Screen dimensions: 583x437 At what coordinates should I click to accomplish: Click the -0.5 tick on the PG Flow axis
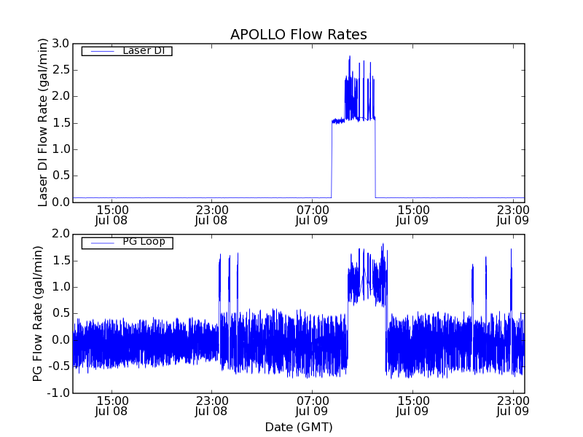58,366
